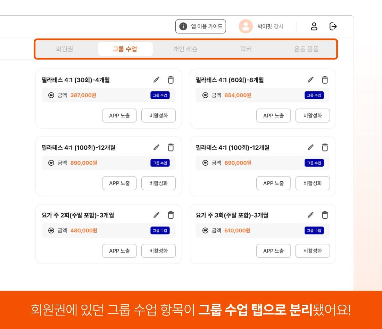Click edit pencil for 필라테스 4:1 (30회)-4개월
The width and height of the screenshot is (382, 329).
tap(157, 80)
